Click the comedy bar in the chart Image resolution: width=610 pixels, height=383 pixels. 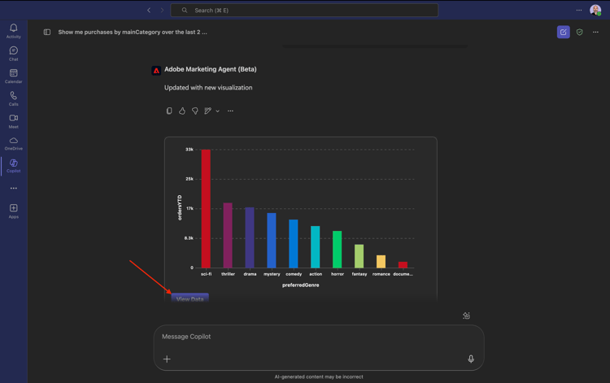click(294, 243)
